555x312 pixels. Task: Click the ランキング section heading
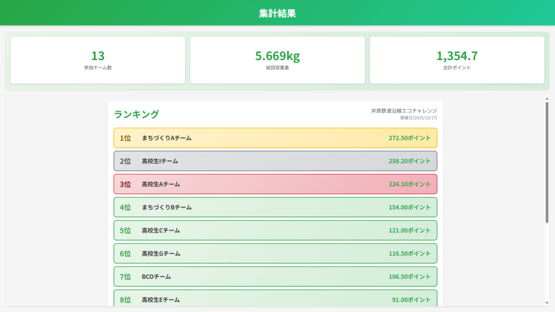point(137,114)
